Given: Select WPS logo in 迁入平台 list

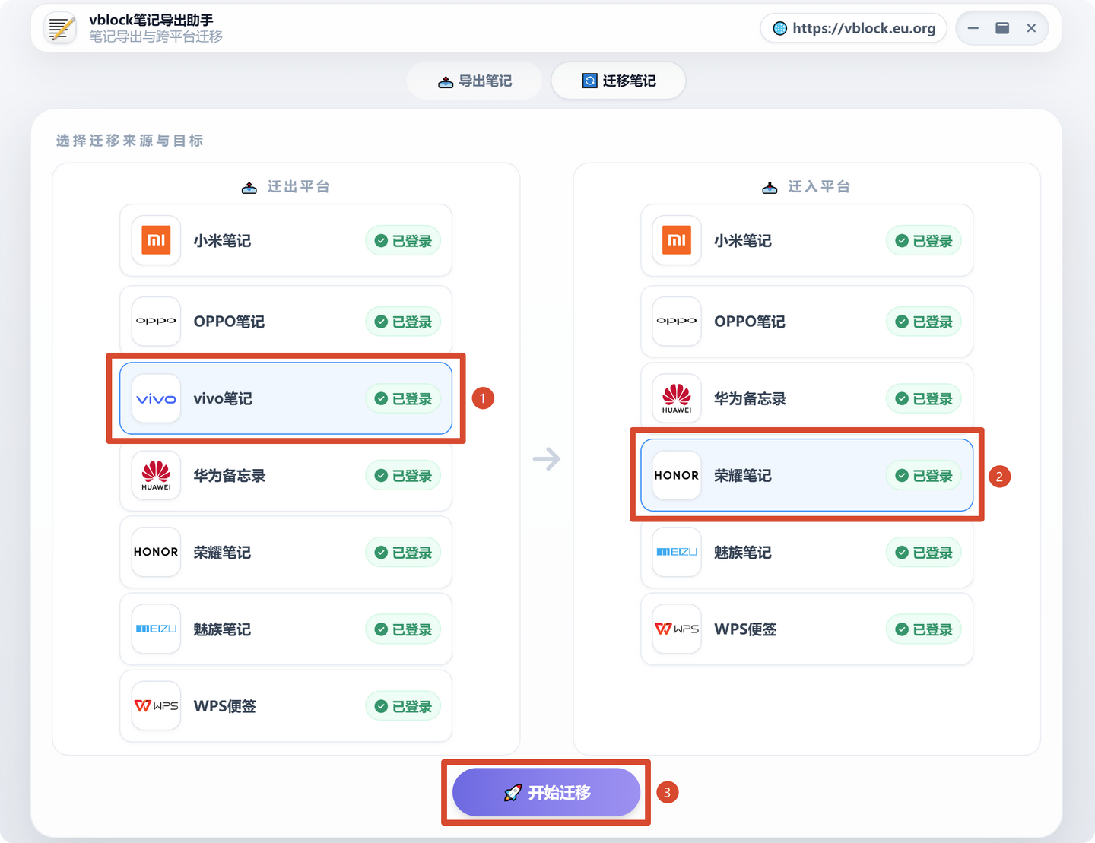Looking at the screenshot, I should 677,629.
